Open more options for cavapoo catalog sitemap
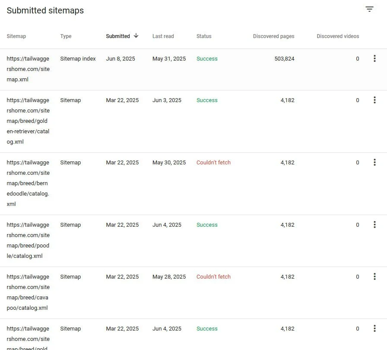Image resolution: width=387 pixels, height=350 pixels. [x=374, y=277]
